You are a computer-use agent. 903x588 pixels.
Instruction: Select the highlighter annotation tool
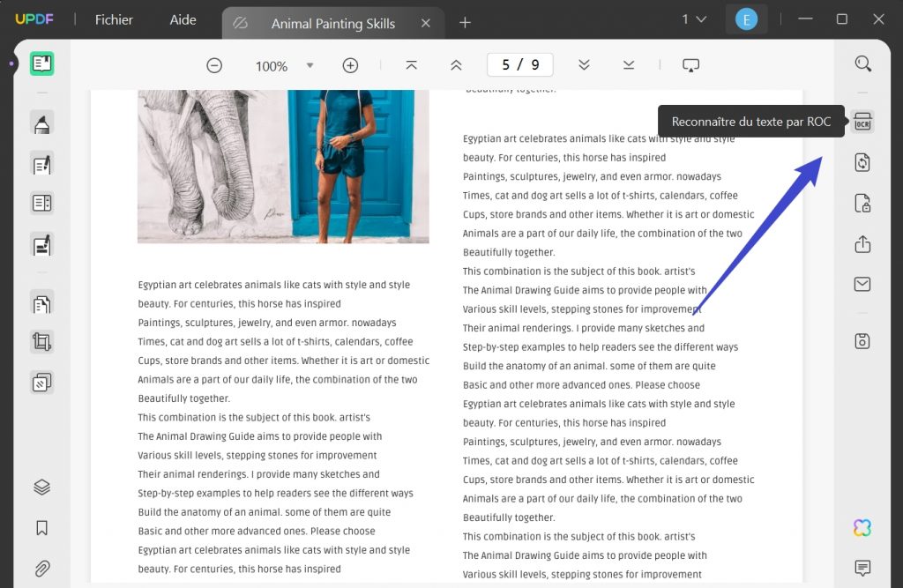[41, 123]
